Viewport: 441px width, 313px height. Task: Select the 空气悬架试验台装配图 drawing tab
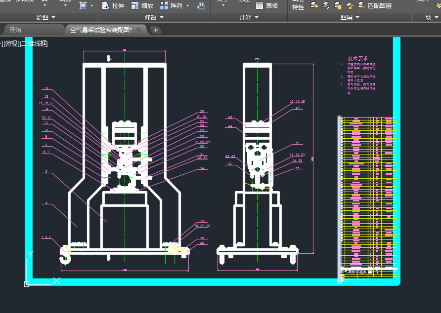(x=101, y=30)
